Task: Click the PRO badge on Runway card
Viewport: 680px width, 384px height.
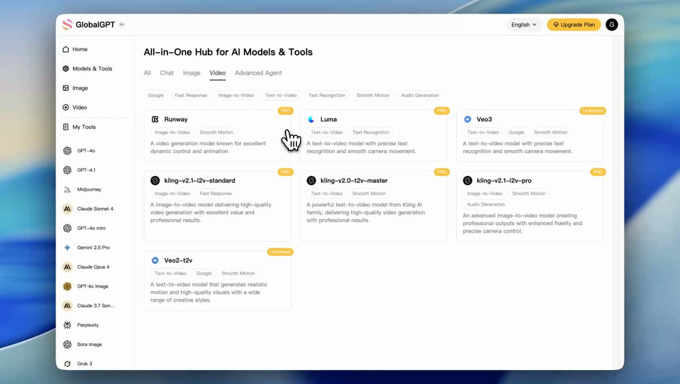Action: [286, 111]
